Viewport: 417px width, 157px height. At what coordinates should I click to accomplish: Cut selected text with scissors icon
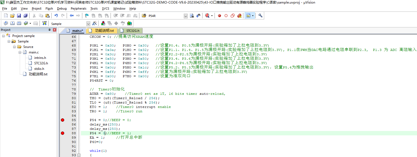point(34,16)
